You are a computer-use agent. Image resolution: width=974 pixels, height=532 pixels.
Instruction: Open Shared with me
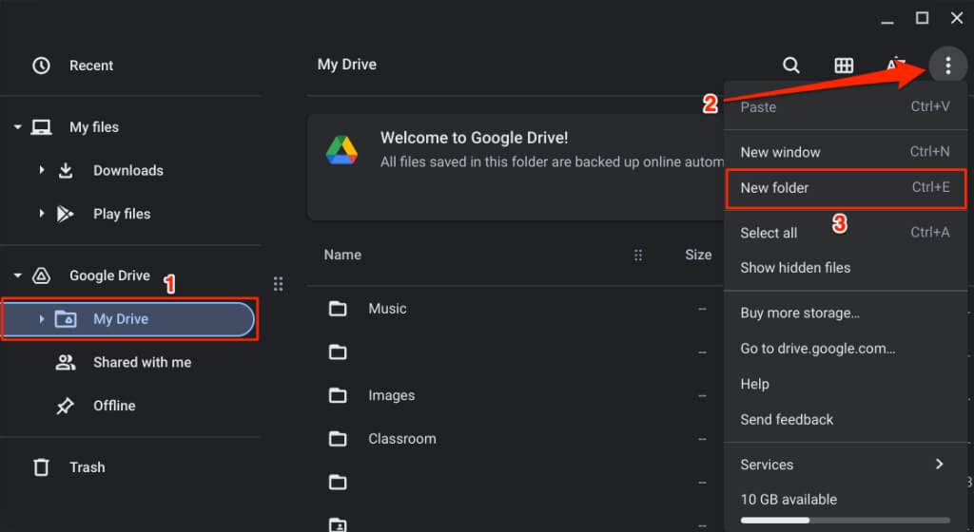point(142,362)
